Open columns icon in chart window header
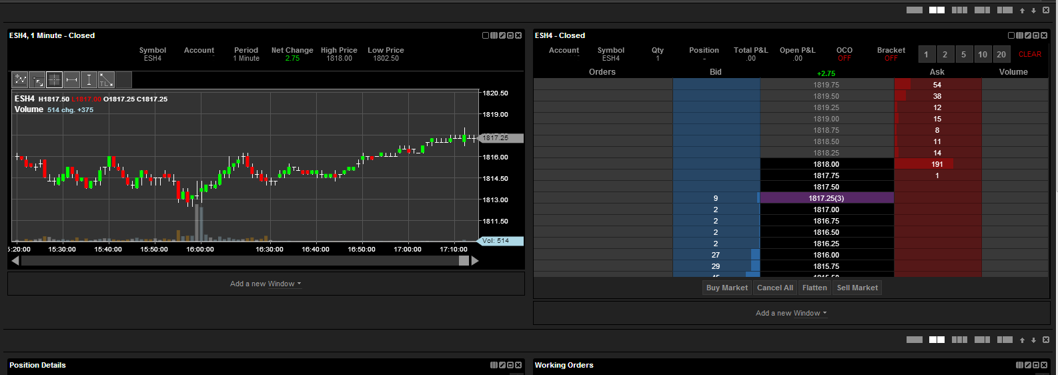 pyautogui.click(x=494, y=35)
